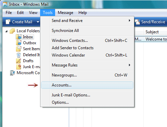Open Newsgroups from Tools menu
Screen dimensions: 167x127
coord(87,75)
